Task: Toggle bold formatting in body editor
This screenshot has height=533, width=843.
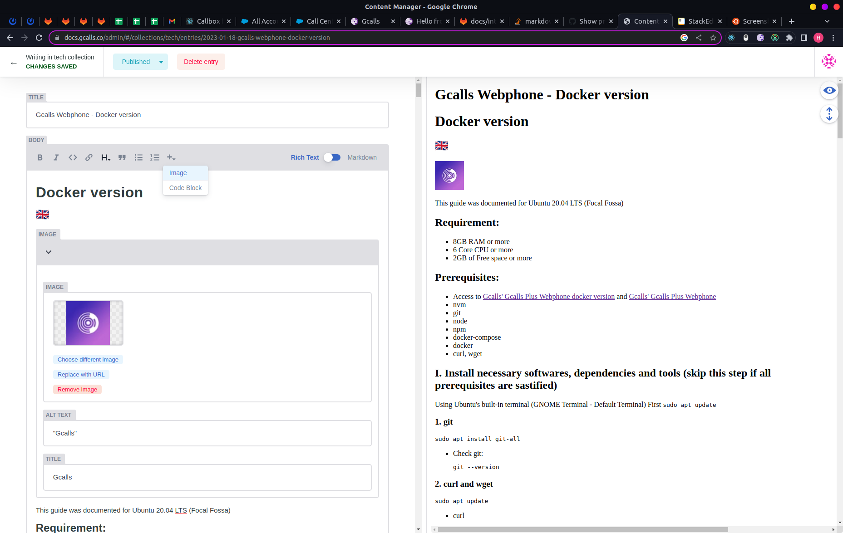Action: coord(40,157)
